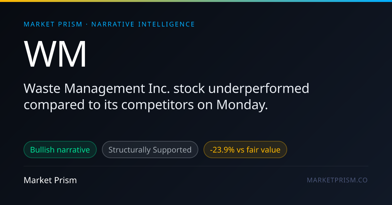The height and width of the screenshot is (205, 392).
Task: Click the Market Prism footer label
Action: tap(50, 180)
